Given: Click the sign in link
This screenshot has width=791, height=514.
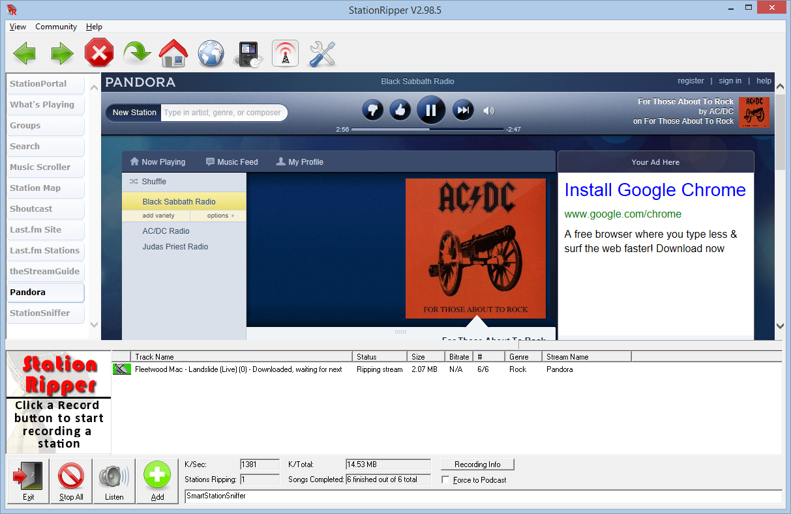Looking at the screenshot, I should (x=730, y=81).
